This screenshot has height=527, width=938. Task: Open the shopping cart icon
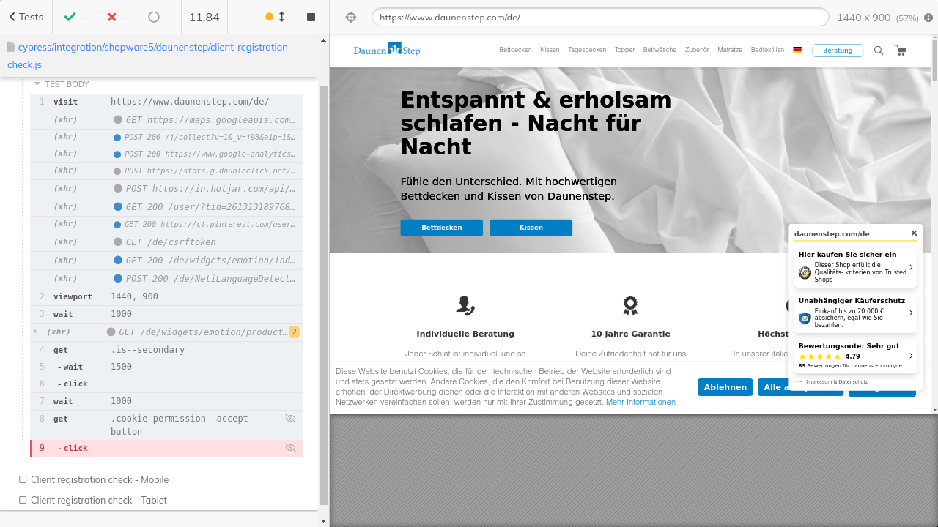[901, 51]
